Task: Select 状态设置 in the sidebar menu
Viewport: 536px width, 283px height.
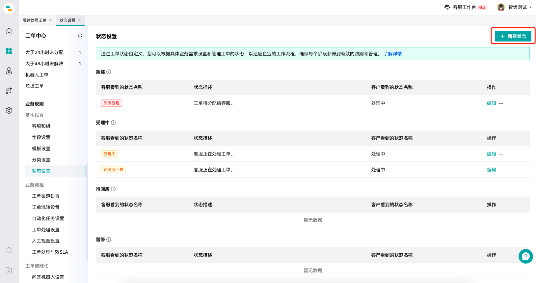Action: [x=55, y=171]
